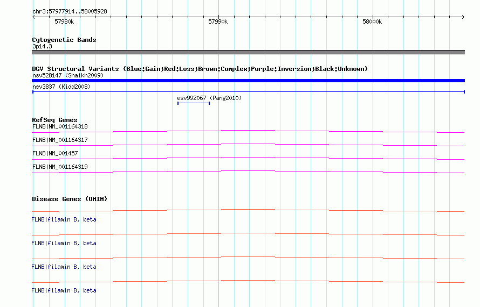Screen dimensions: 480x307
Task: Click the gray 3p14.3 cytogenetic band bar
Action: (x=248, y=52)
